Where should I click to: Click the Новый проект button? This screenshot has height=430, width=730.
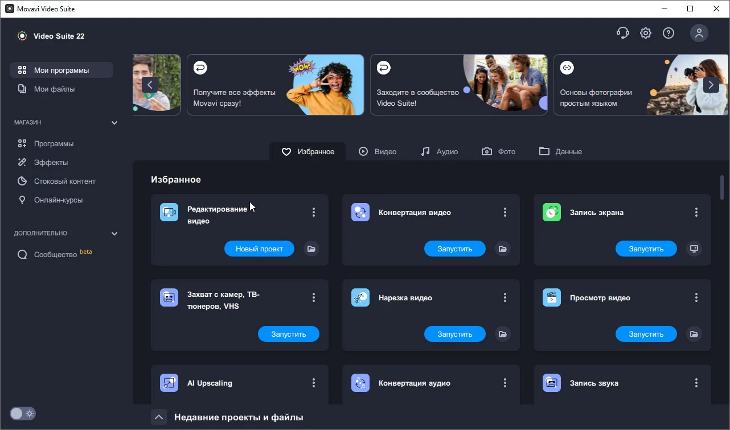[259, 249]
